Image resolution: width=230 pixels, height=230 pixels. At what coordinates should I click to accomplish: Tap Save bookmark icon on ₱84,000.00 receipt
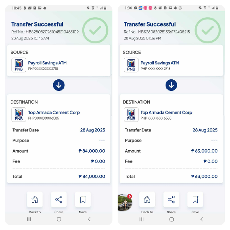click(83, 200)
